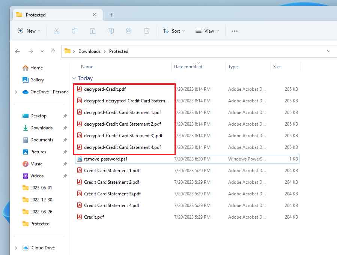Viewport: 337px width, 255px height.
Task: Open the 2023-06-01 folder in sidebar
Action: [x=37, y=188]
